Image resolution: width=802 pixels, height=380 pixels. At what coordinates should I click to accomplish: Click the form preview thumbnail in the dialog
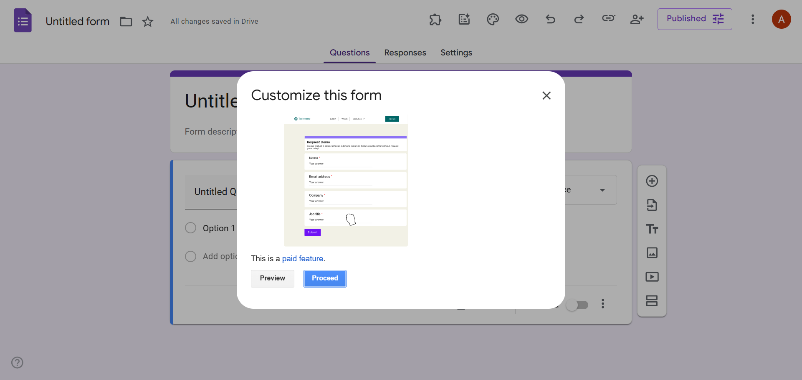point(346,180)
